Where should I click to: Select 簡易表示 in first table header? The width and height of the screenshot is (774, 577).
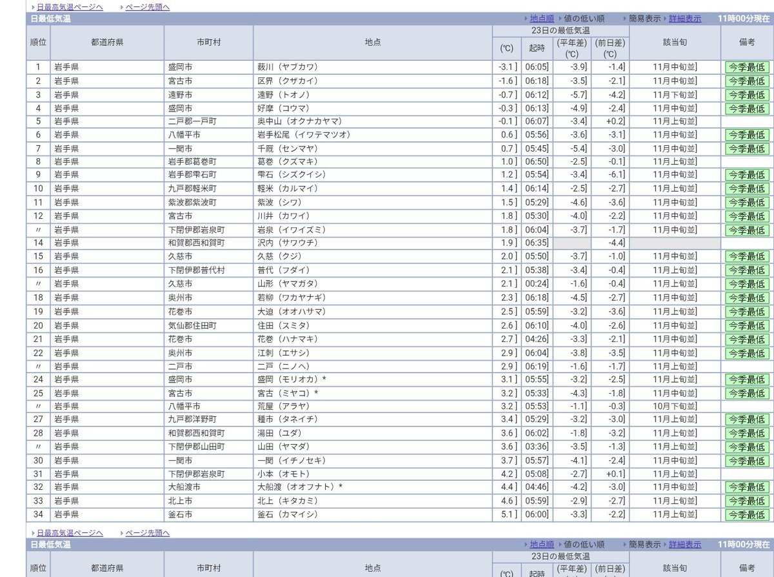(645, 19)
